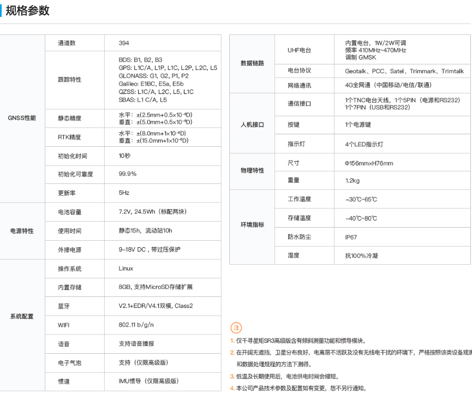Select the "GNSS性能" category cell

coord(22,118)
